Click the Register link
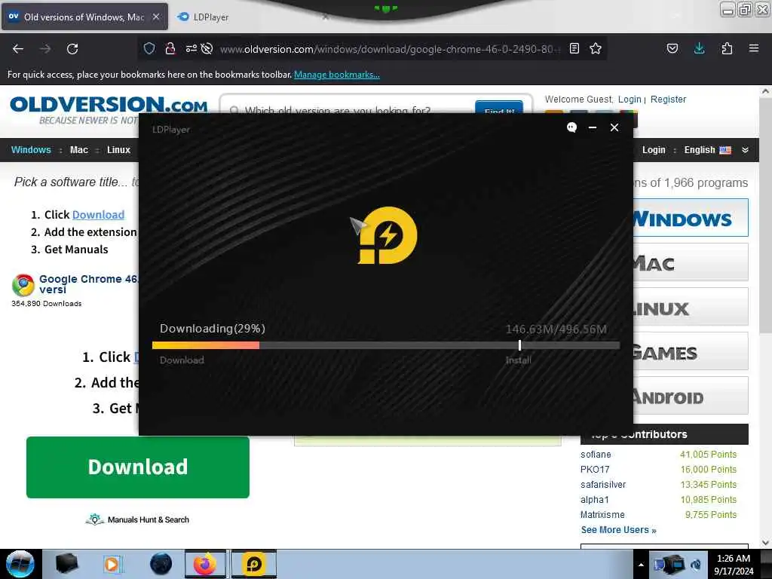The width and height of the screenshot is (772, 579). pyautogui.click(x=668, y=100)
